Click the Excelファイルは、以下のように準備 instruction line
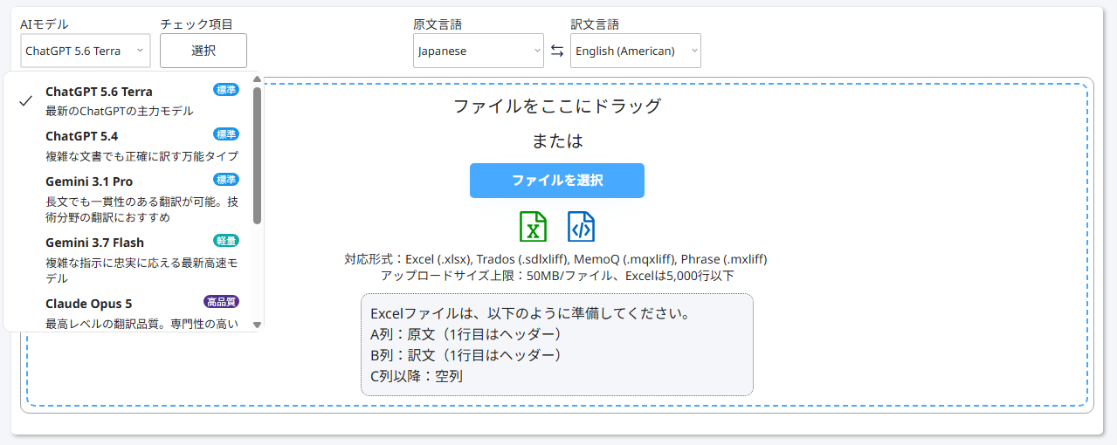 531,313
